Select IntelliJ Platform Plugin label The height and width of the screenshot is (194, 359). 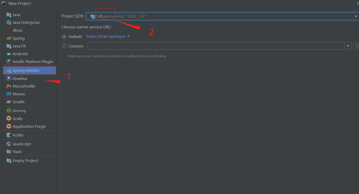33,62
